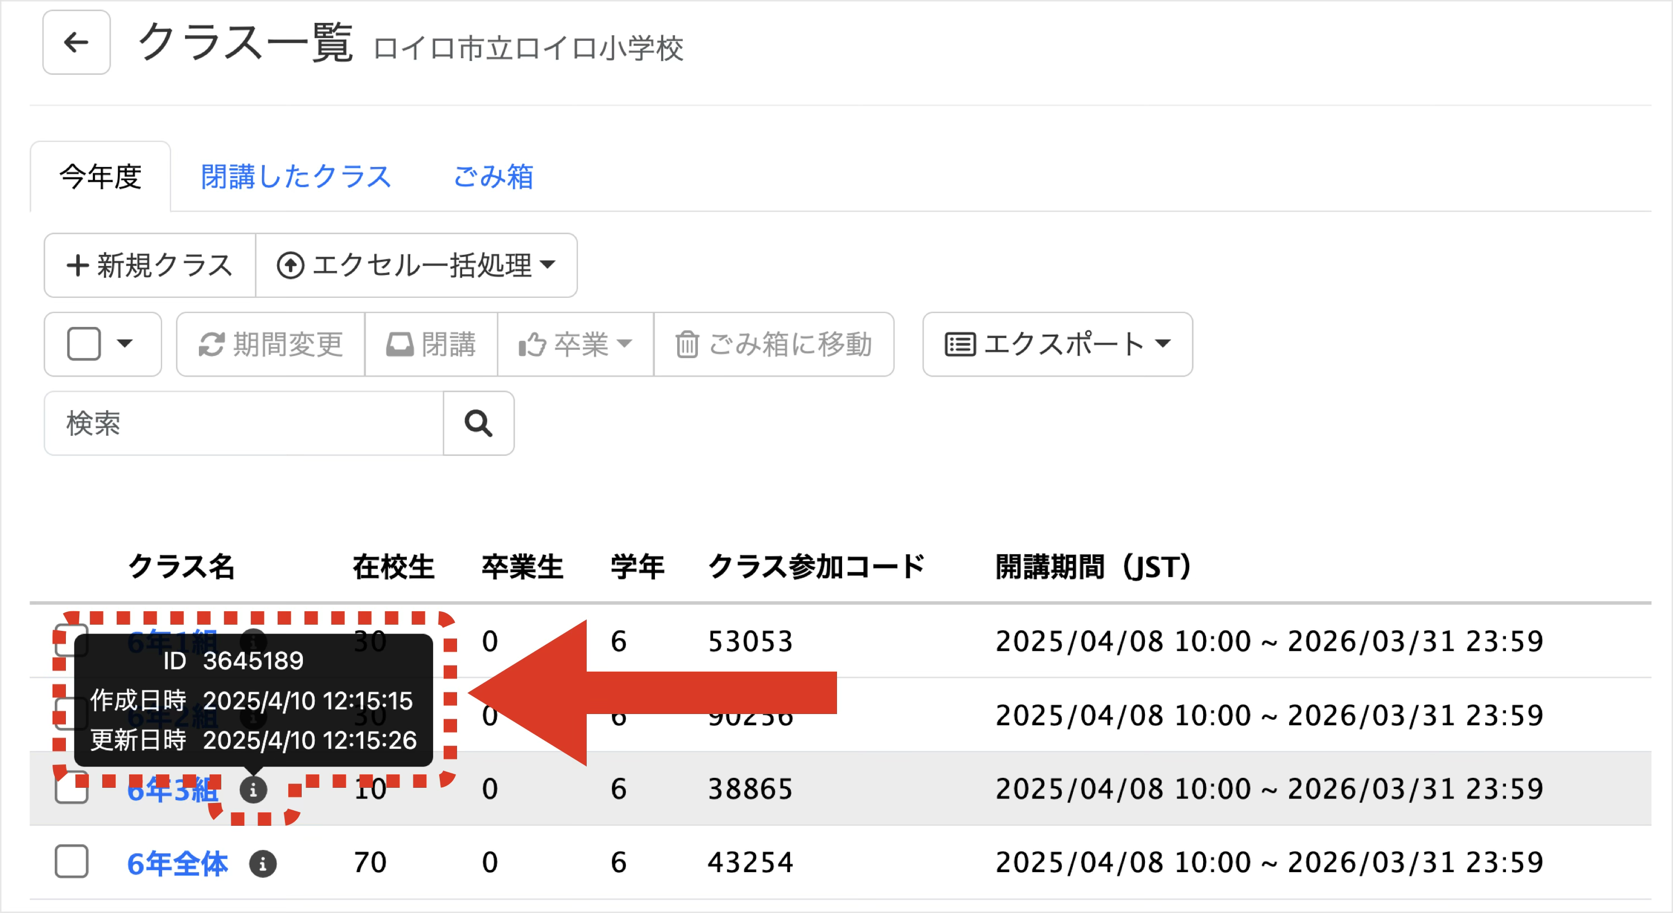This screenshot has width=1673, height=913.
Task: Select the 今年度 tab
Action: (100, 177)
